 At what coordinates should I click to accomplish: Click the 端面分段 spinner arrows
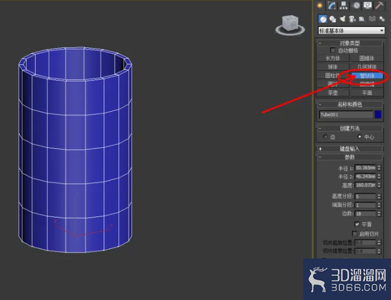coord(379,205)
